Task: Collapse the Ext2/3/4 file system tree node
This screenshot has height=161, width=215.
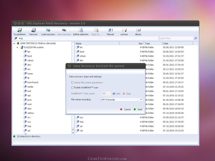Action: coord(17,48)
